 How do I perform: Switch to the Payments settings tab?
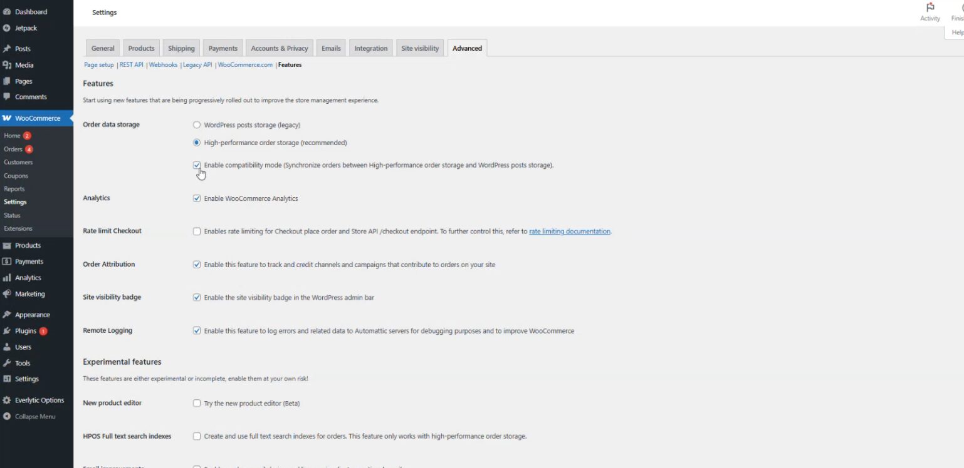tap(223, 48)
